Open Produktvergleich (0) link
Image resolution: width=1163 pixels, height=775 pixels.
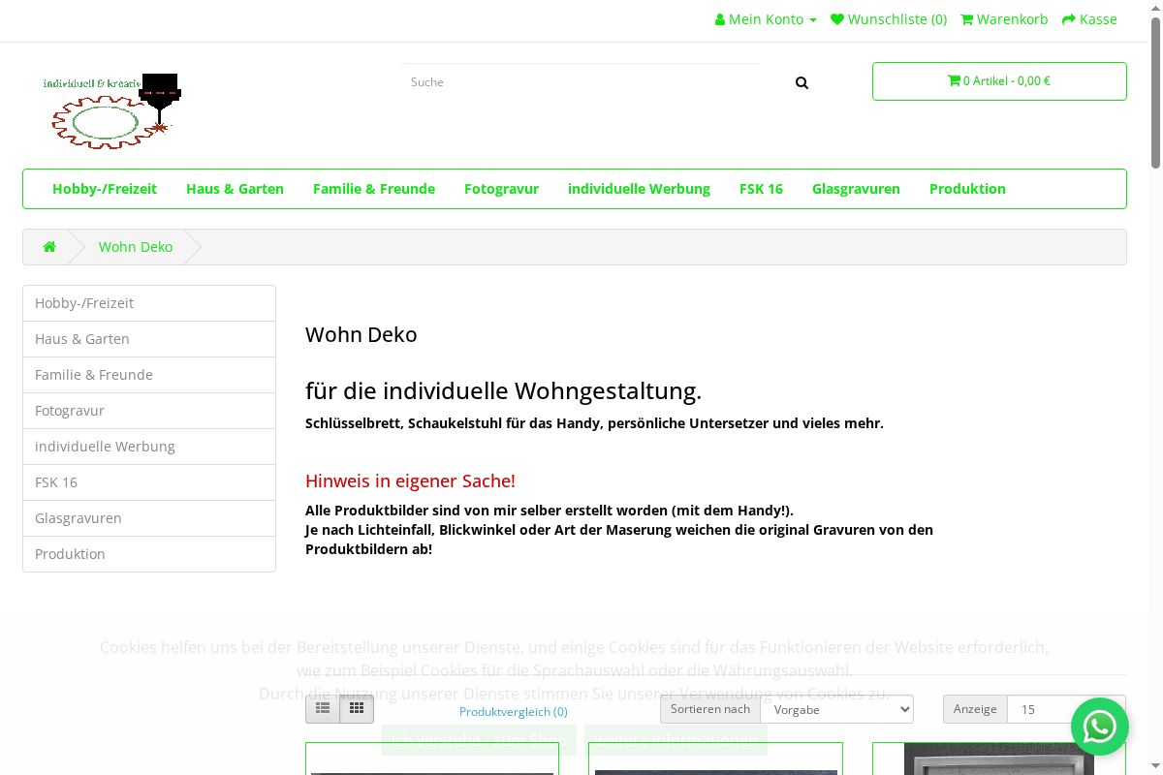tap(514, 711)
